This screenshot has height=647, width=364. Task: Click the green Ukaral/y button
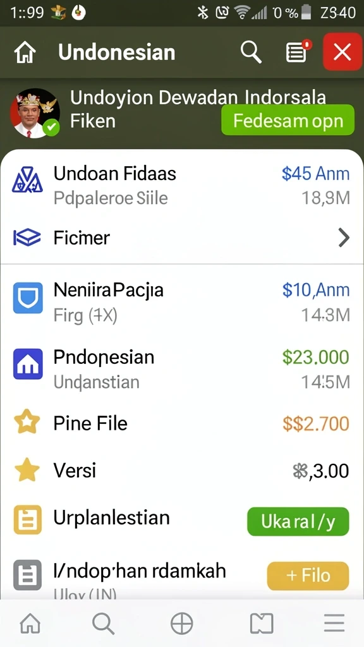point(298,521)
